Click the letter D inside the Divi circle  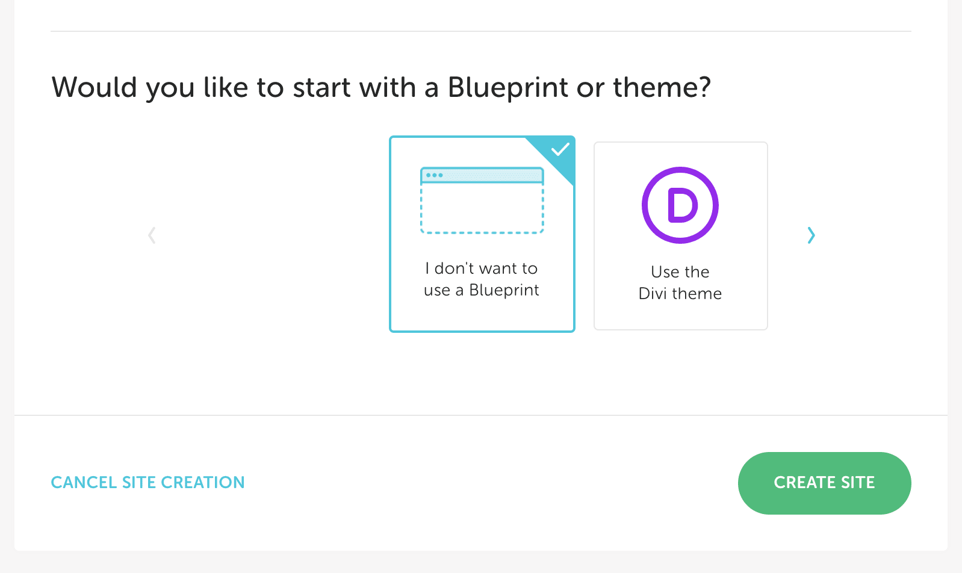point(682,206)
